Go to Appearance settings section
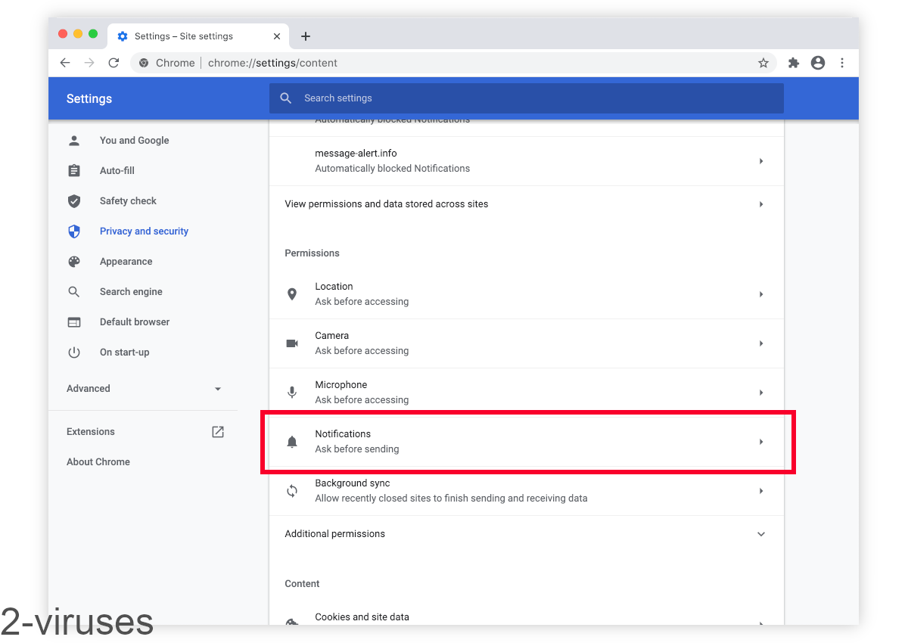 126,262
